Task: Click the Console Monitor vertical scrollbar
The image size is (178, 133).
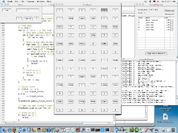Action: pos(177,82)
